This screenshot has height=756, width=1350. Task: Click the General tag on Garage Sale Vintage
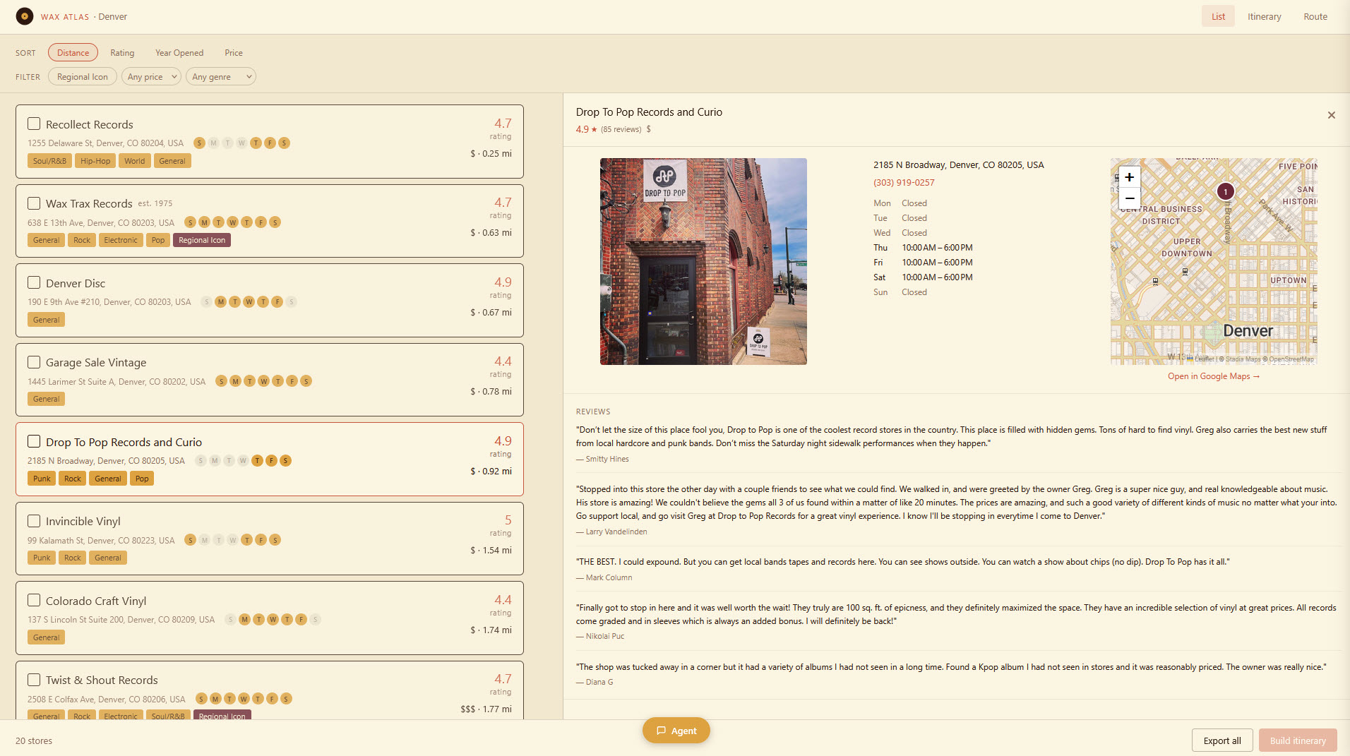coord(46,400)
